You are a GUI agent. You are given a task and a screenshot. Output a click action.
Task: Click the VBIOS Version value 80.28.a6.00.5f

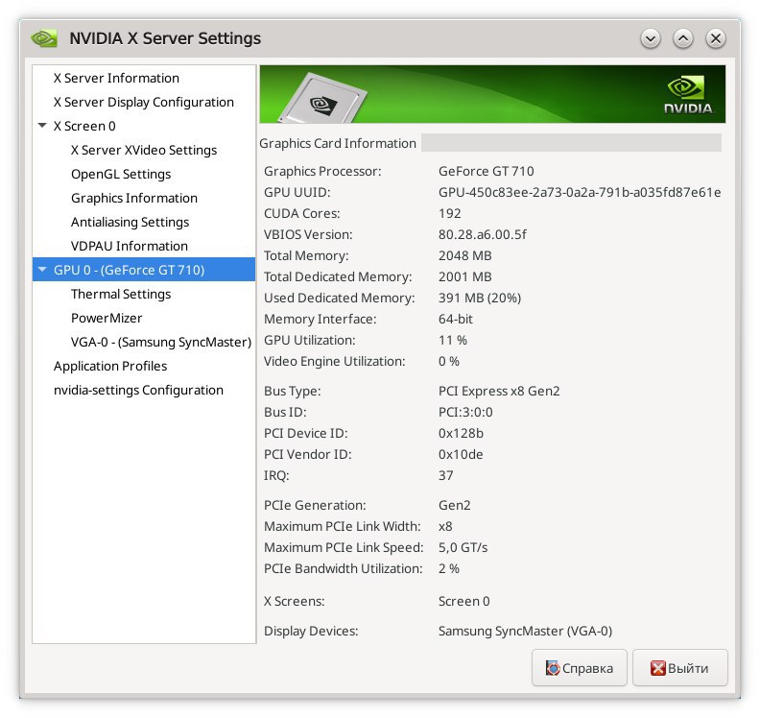[483, 234]
